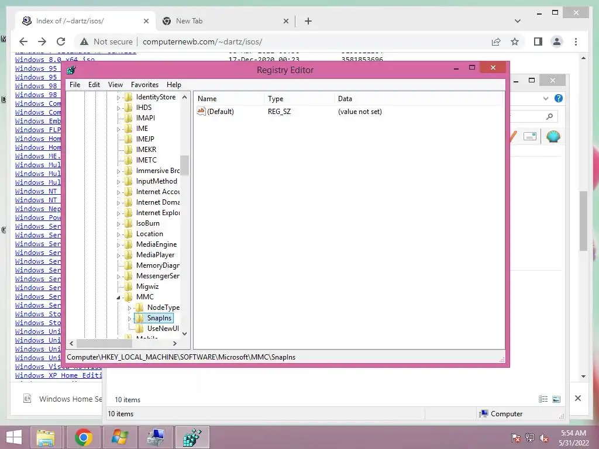Open the Start button on the taskbar
Screen dimensions: 599x449
(x=14, y=437)
